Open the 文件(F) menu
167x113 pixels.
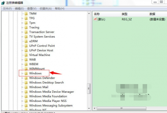[x=7, y=9]
